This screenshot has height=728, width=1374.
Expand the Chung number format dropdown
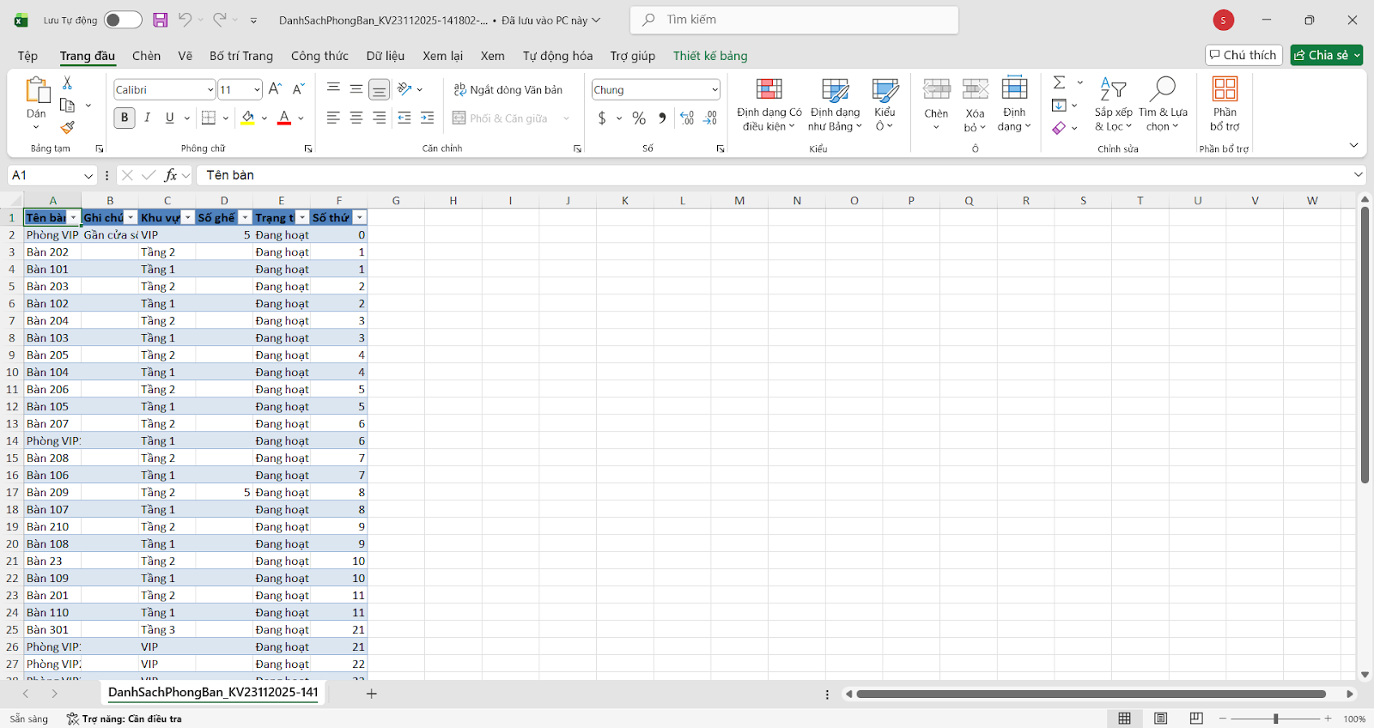coord(714,90)
